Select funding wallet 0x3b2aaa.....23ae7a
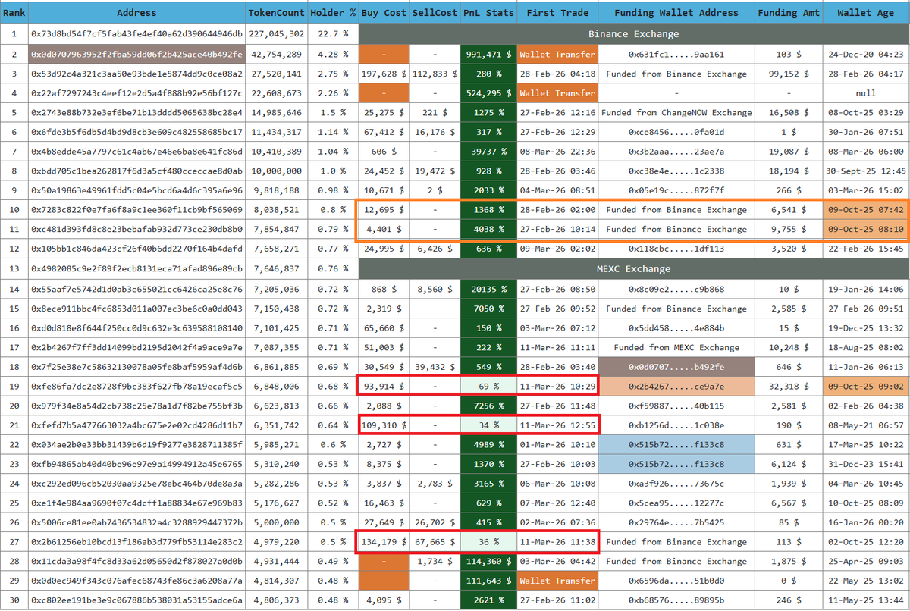The width and height of the screenshot is (910, 611). click(676, 152)
